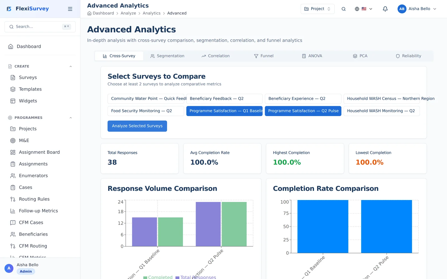Open Enumerators via its people icon
This screenshot has height=279, width=447.
13,176
